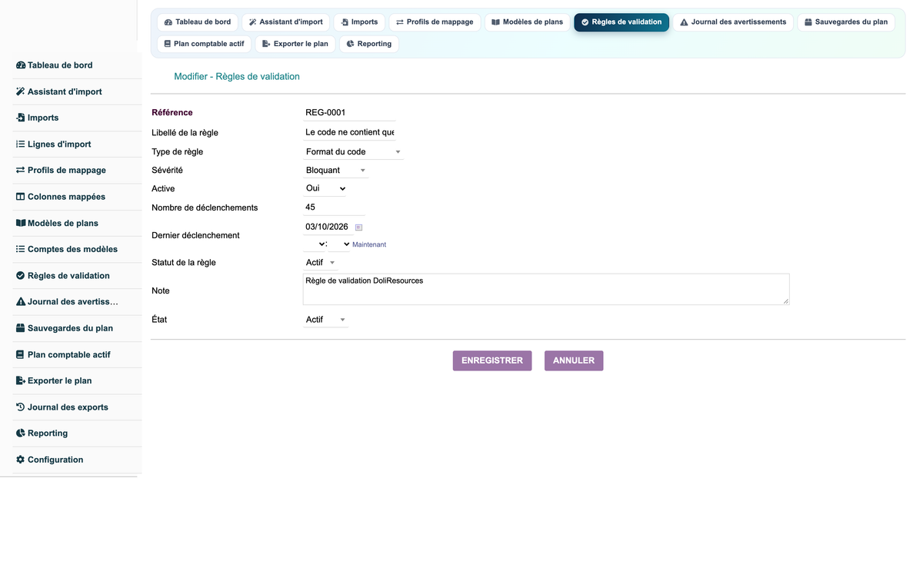Select the Règles de validation top tab

pyautogui.click(x=621, y=22)
